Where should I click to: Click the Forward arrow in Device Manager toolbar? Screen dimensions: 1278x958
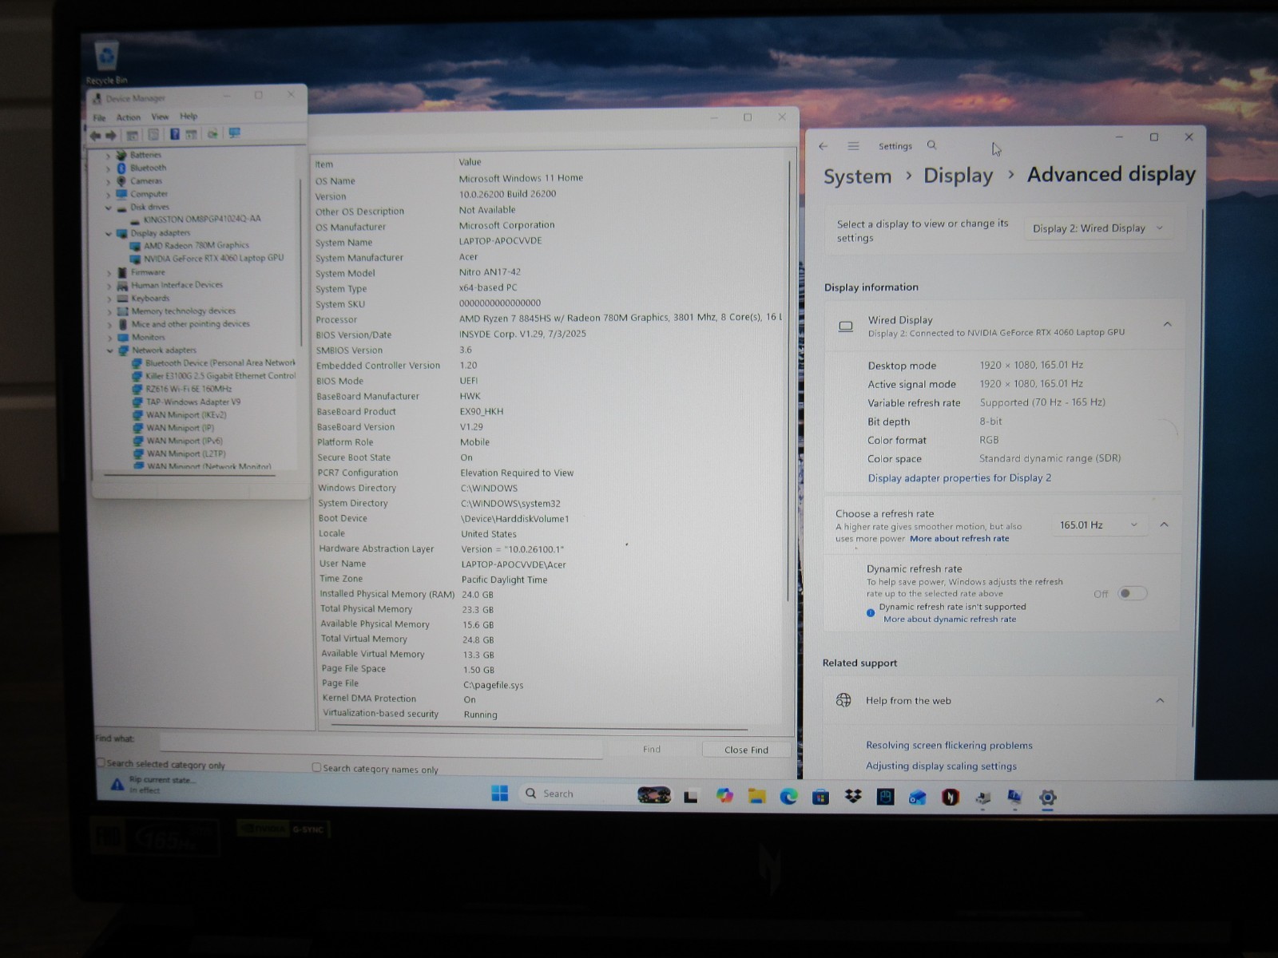(111, 135)
